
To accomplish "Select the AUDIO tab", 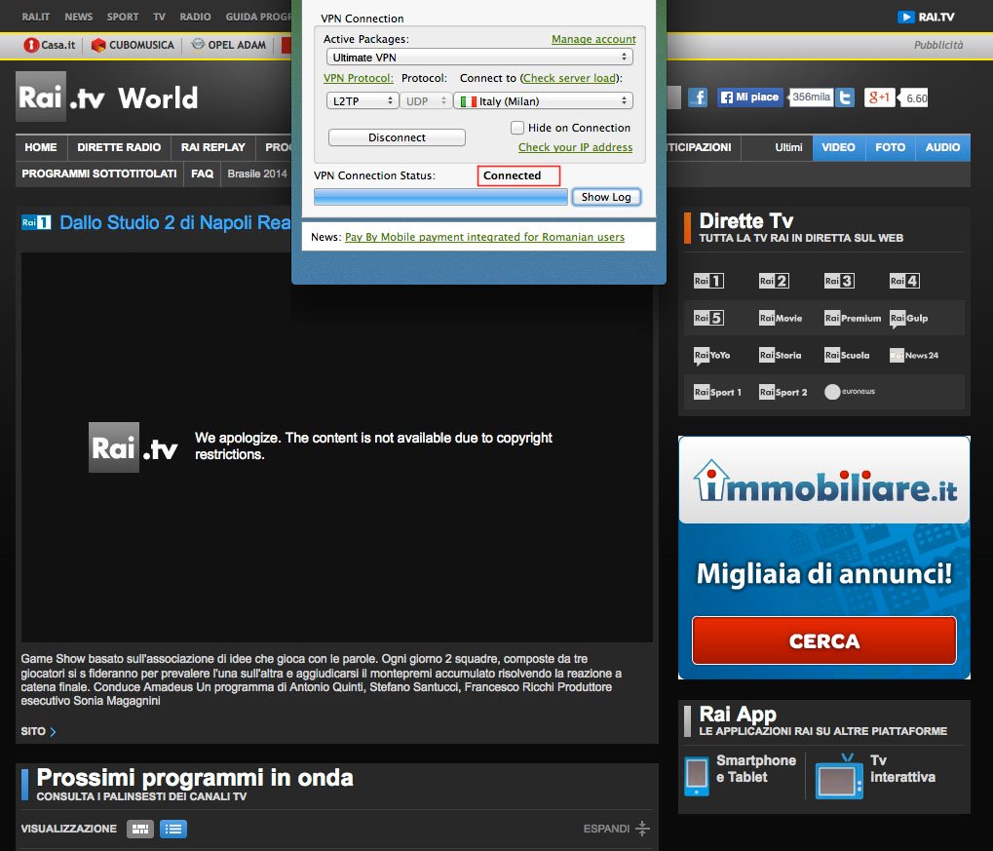I will tap(942, 147).
